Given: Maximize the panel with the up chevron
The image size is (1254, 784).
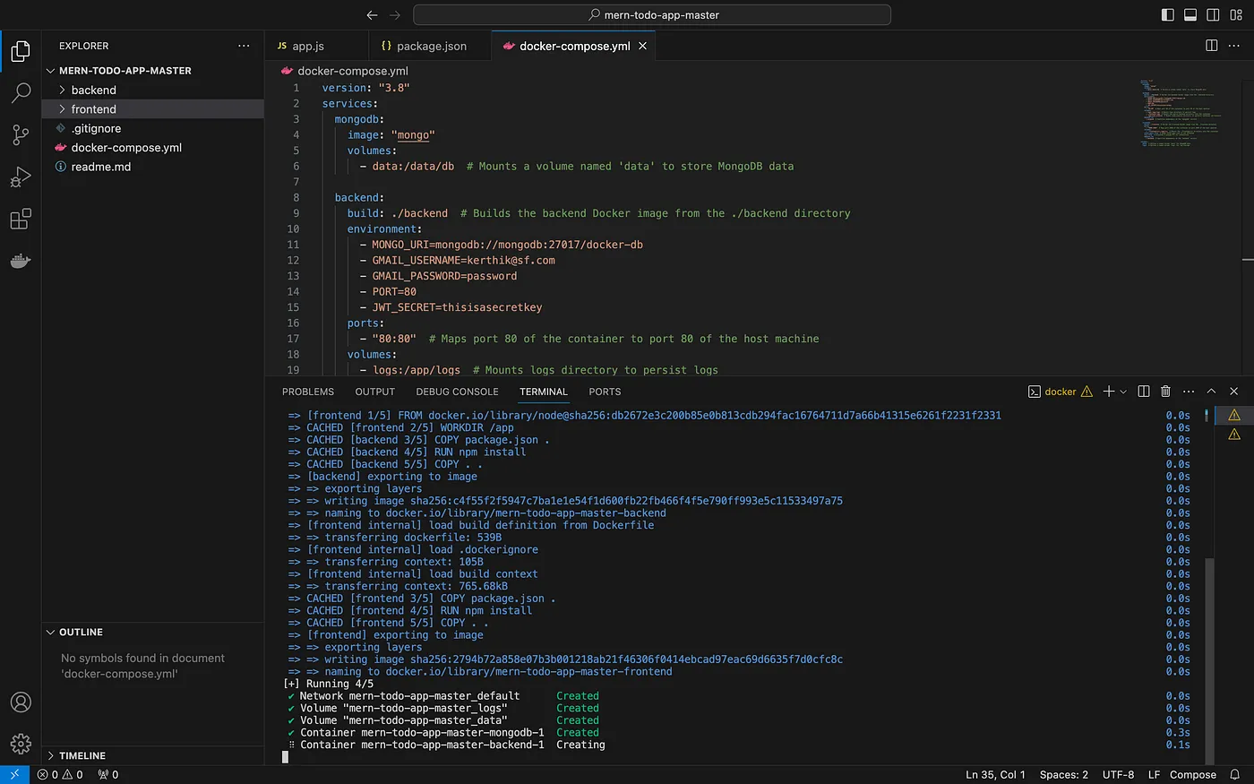Looking at the screenshot, I should tap(1211, 392).
